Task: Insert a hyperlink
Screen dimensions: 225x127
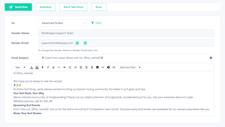Action: pyautogui.click(x=103, y=67)
